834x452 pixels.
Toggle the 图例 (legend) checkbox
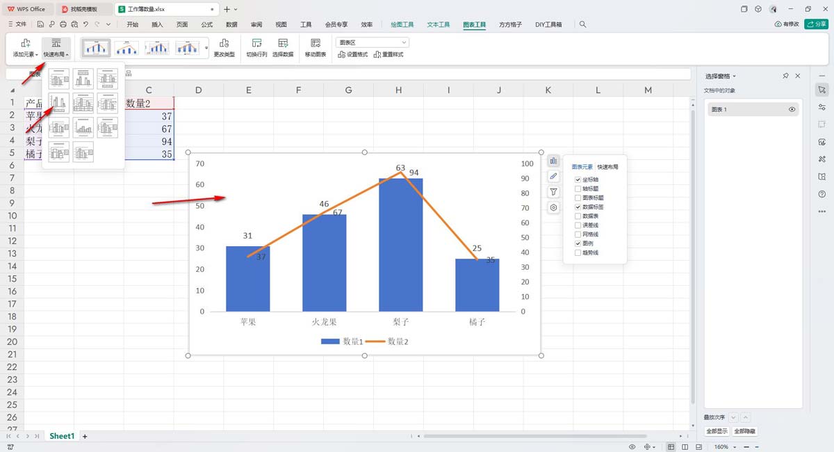(x=578, y=244)
